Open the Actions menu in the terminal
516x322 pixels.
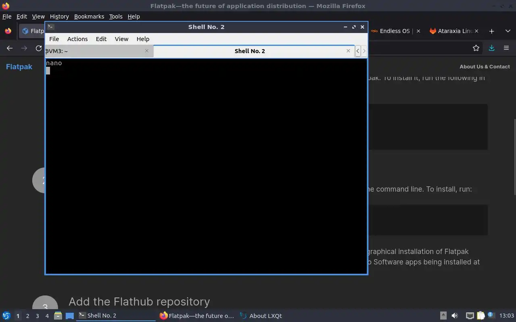[77, 39]
